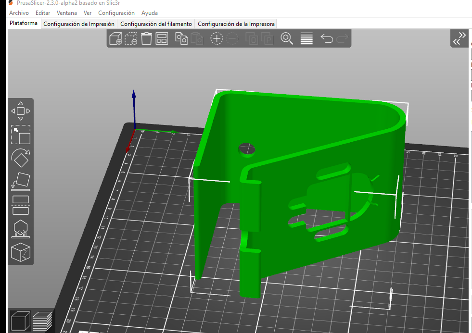472x333 pixels.
Task: Click the Redo arrow icon
Action: (x=342, y=38)
